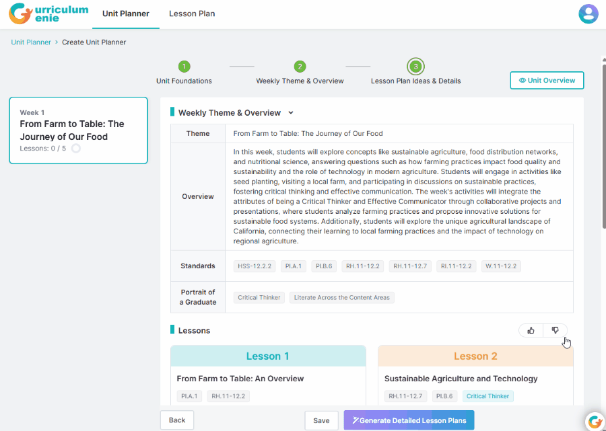This screenshot has width=606, height=431.
Task: Click Generate Detailed Lesson Plans button
Action: (x=409, y=420)
